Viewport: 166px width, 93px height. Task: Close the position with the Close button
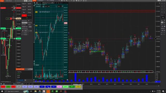pos(29,13)
